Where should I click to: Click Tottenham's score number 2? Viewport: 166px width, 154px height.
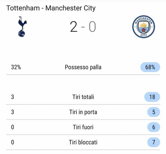(74, 27)
